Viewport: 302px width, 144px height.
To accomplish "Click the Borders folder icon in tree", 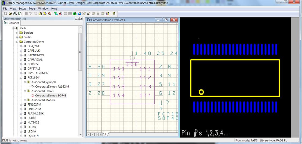I will (21, 33).
